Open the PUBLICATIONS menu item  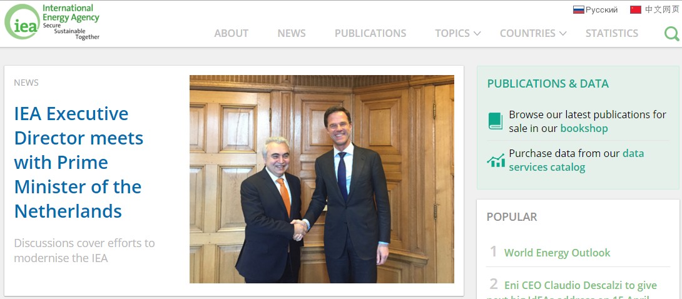point(370,33)
